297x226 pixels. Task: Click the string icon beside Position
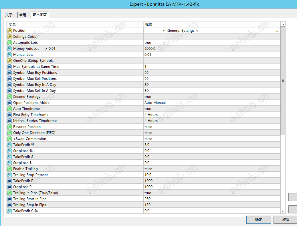9,31
